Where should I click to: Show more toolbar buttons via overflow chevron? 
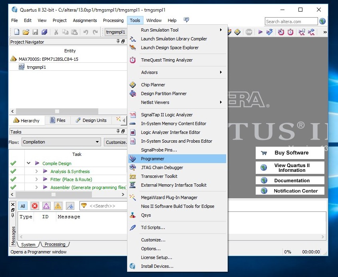pos(325,32)
